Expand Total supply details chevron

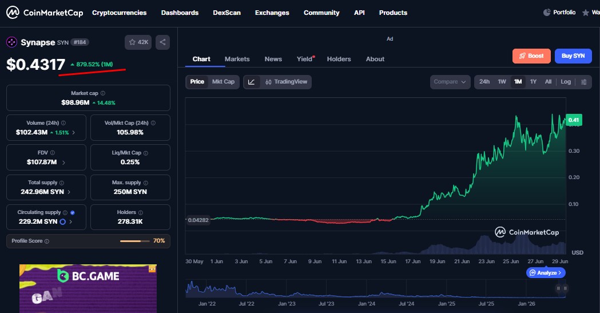pyautogui.click(x=69, y=192)
